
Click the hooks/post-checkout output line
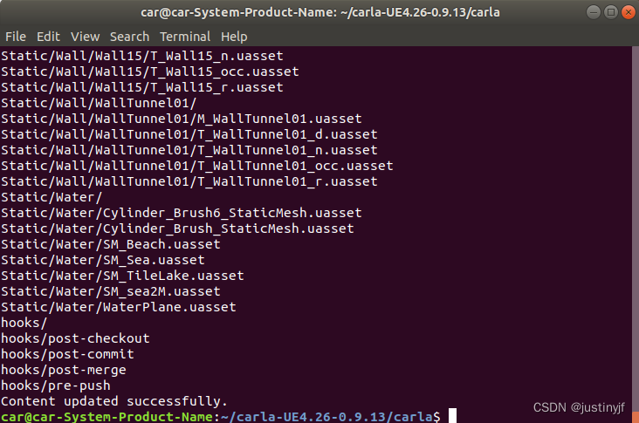pyautogui.click(x=75, y=338)
